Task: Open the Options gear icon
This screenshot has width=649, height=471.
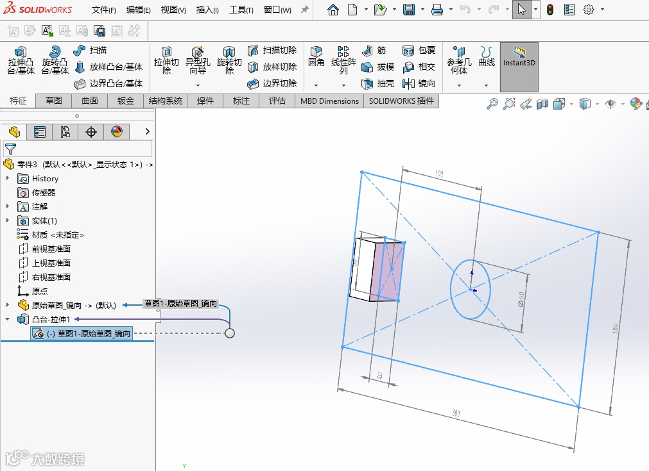Action: [589, 10]
